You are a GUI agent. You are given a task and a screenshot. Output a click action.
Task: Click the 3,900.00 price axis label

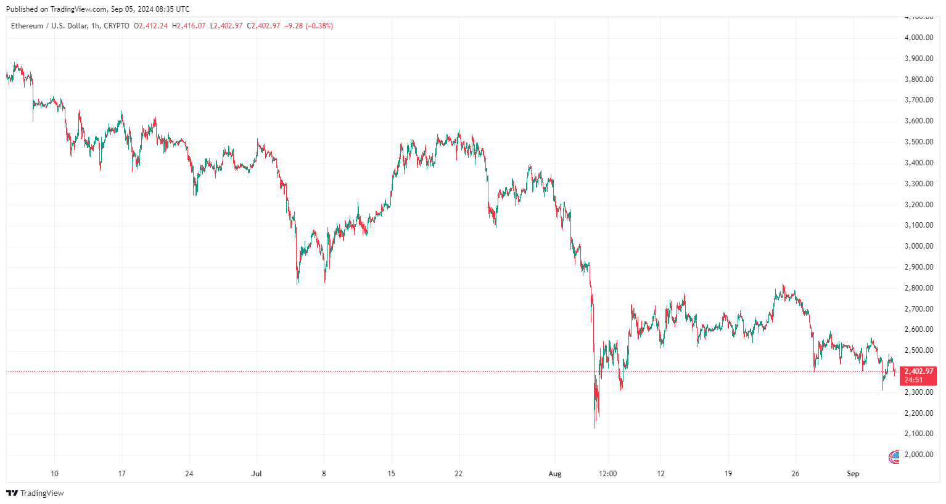(919, 59)
